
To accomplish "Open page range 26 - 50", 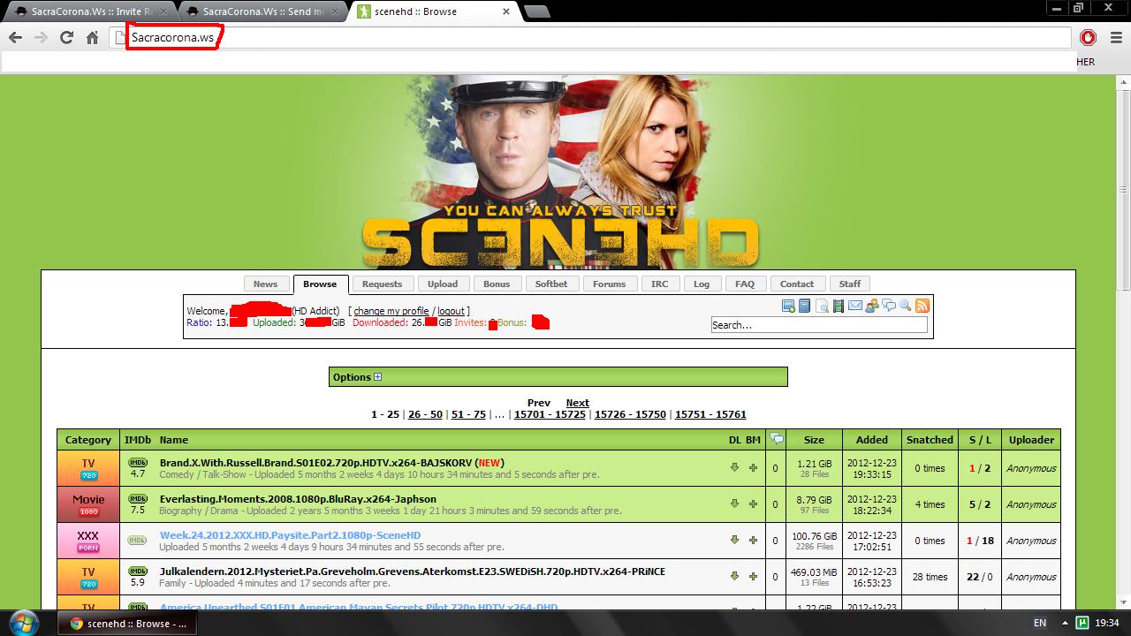I will pyautogui.click(x=425, y=414).
